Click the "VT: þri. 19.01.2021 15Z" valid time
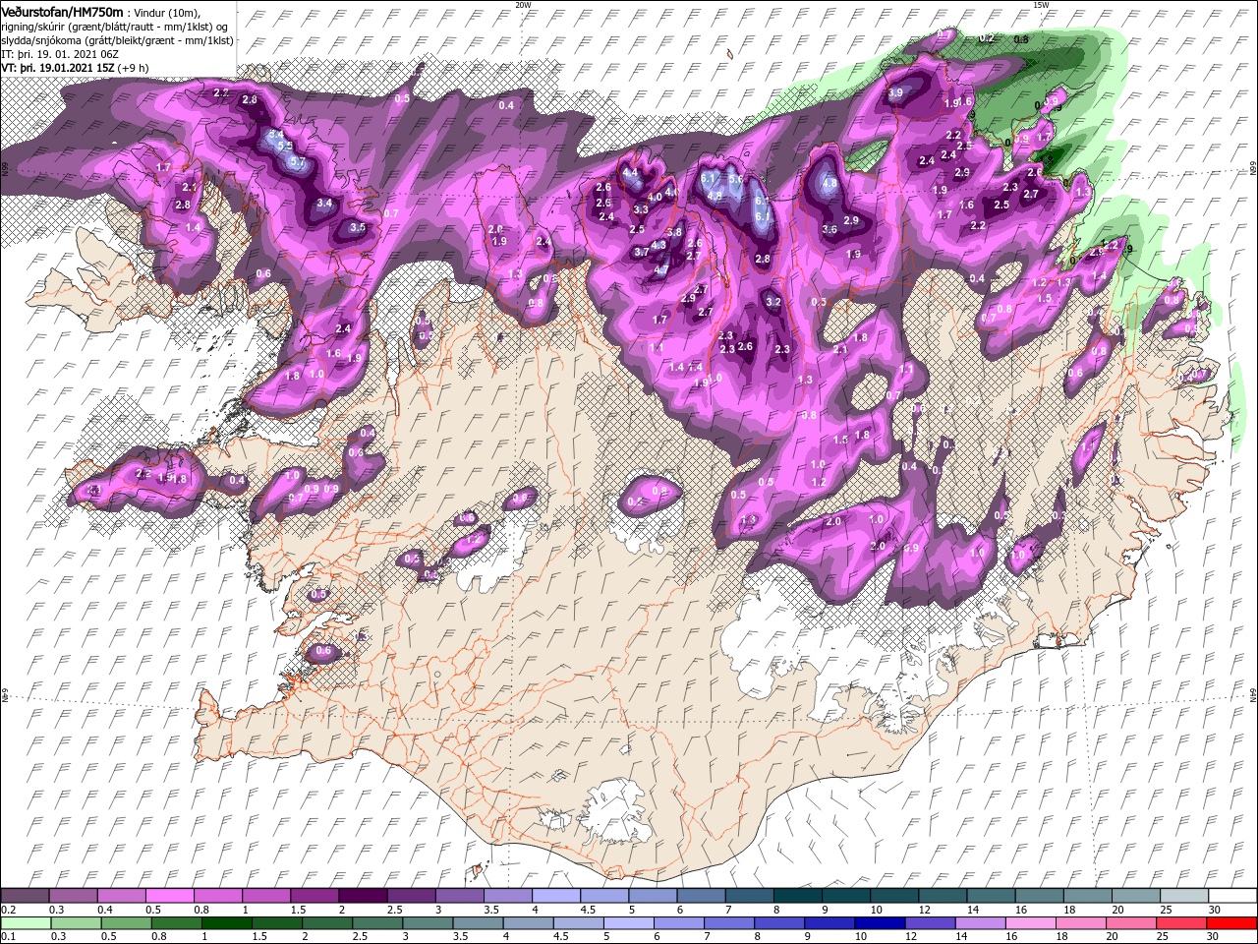1258x944 pixels. [x=57, y=68]
